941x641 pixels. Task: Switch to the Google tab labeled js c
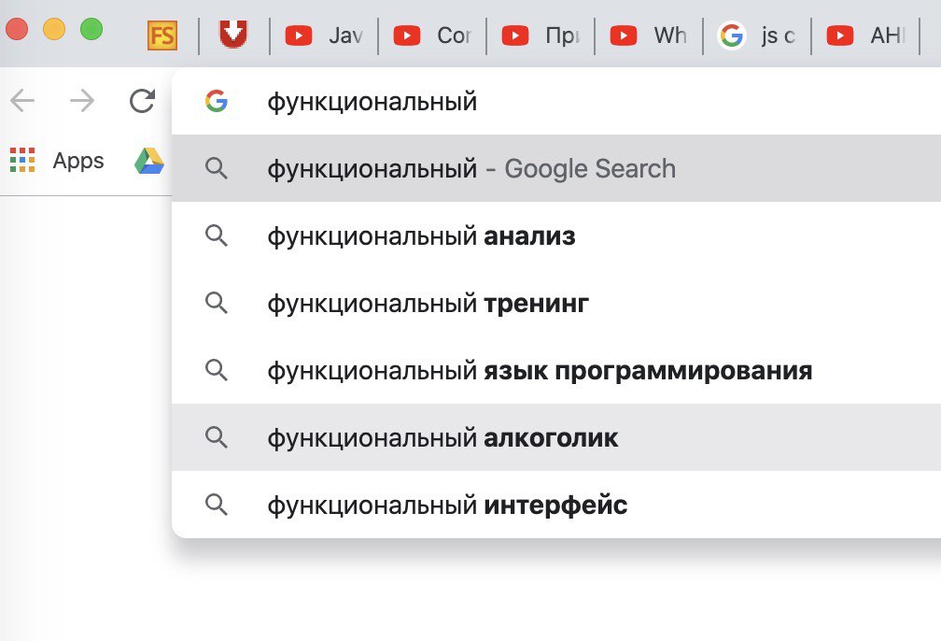[x=757, y=36]
